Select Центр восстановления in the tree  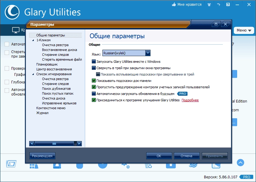(x=54, y=69)
